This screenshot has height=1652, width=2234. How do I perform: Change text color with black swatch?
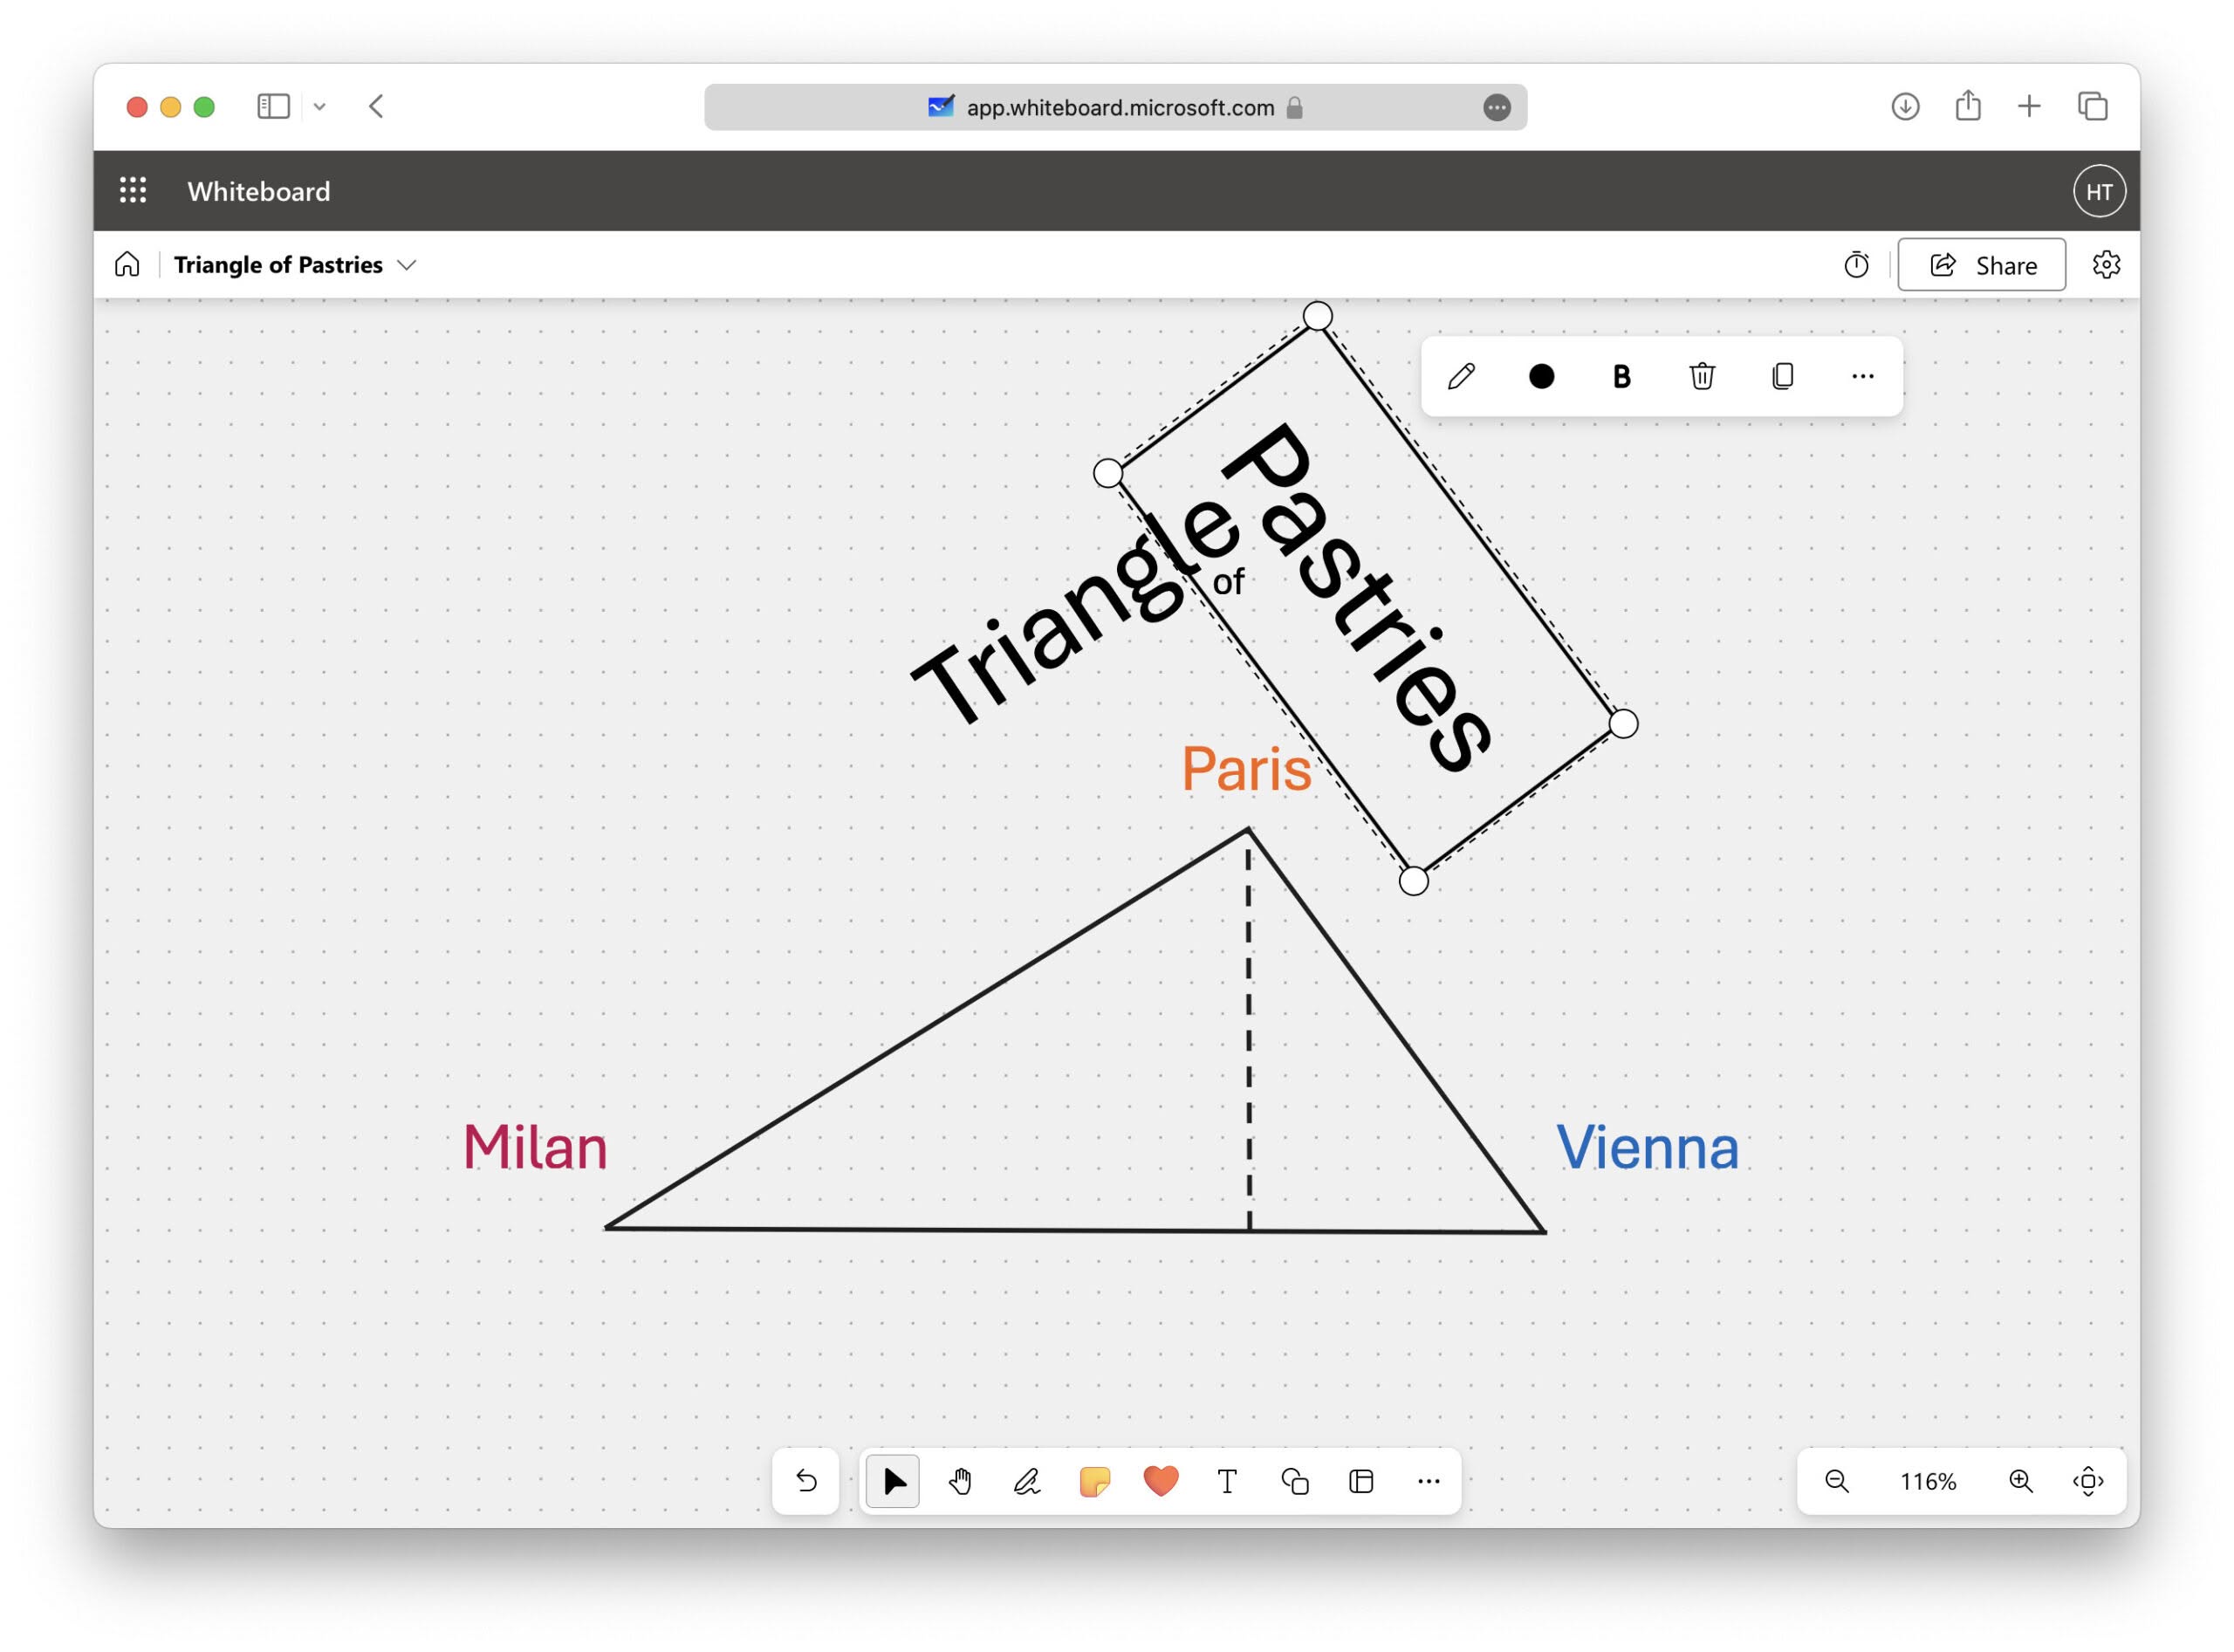1541,376
